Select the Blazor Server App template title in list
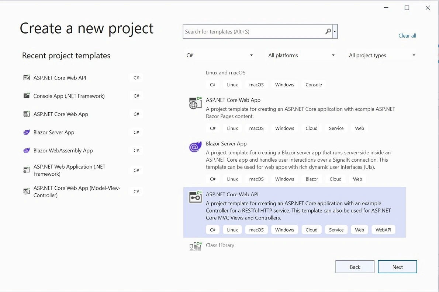The width and height of the screenshot is (439, 292). coord(226,144)
